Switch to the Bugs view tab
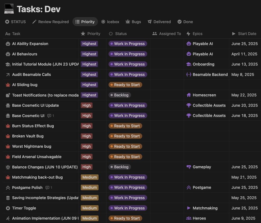Image resolution: width=261 pixels, height=223 pixels. click(x=133, y=22)
